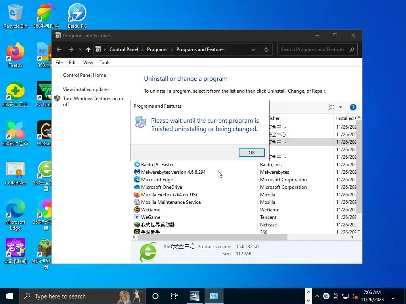Open FC Online desktop shortcut

[x=44, y=95]
